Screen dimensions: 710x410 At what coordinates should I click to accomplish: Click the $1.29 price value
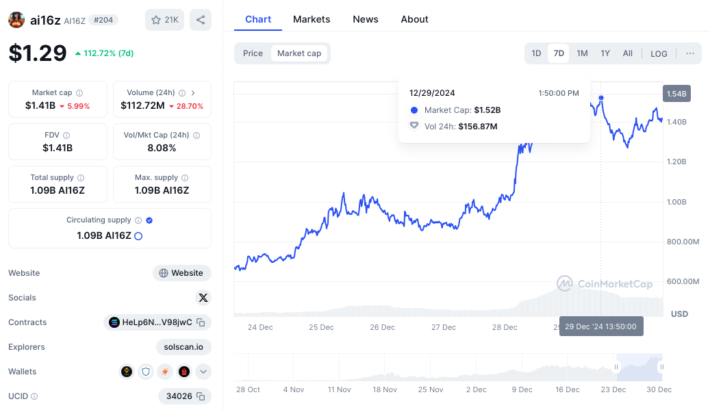coord(38,53)
